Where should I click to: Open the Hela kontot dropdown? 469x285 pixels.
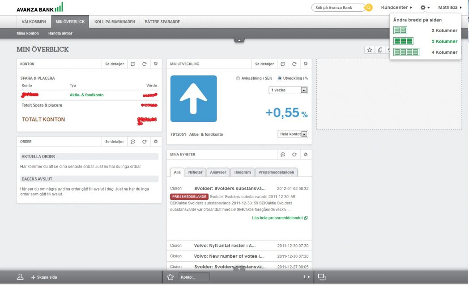[293, 134]
